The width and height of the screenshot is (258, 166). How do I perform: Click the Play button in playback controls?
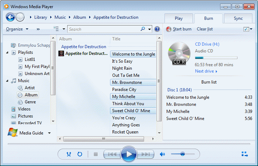pos(128,154)
